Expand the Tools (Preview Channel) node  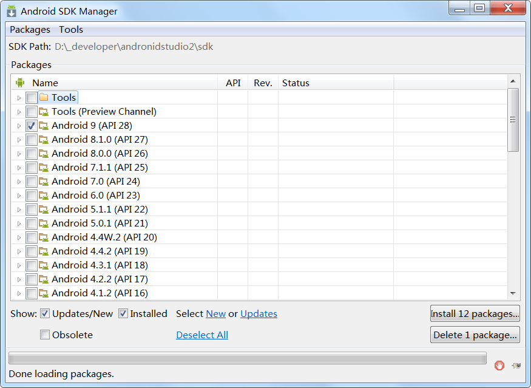click(x=19, y=112)
